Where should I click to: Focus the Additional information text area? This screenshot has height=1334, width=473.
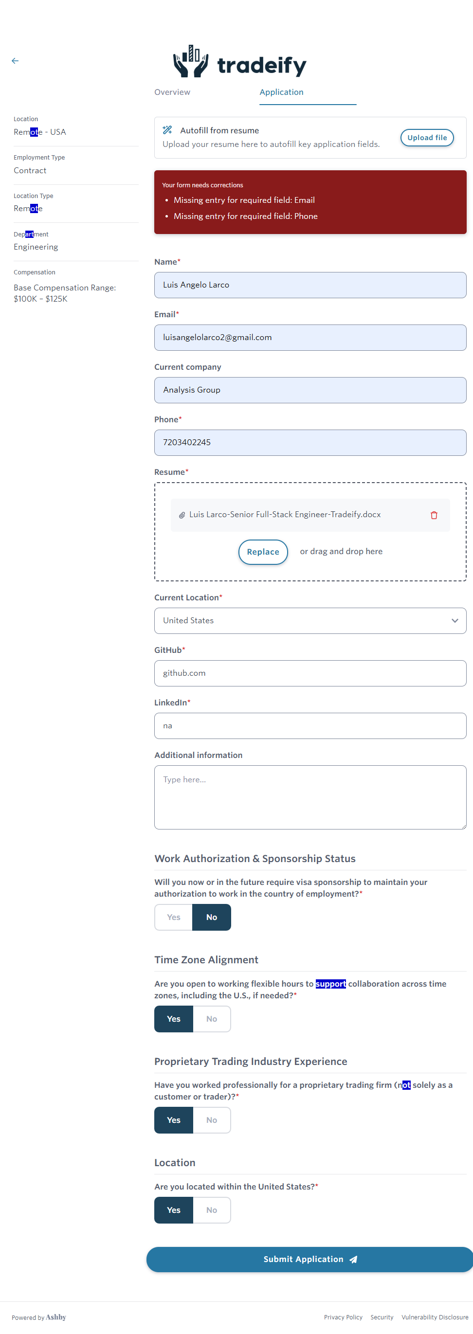point(310,797)
